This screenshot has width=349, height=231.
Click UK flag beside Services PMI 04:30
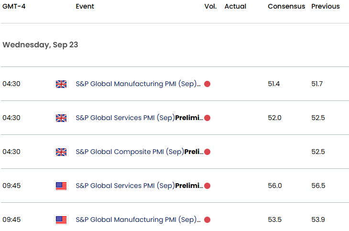[61, 118]
